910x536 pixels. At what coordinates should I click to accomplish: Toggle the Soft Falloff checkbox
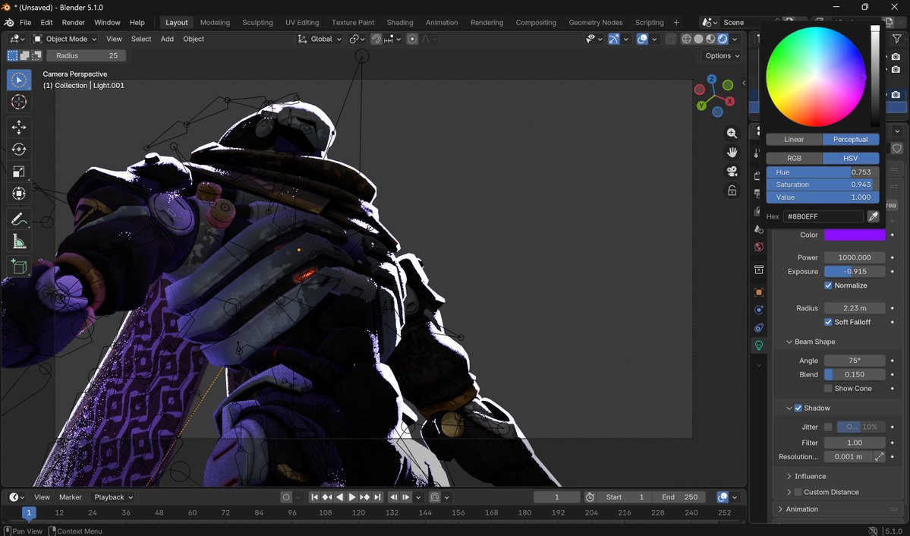(828, 322)
